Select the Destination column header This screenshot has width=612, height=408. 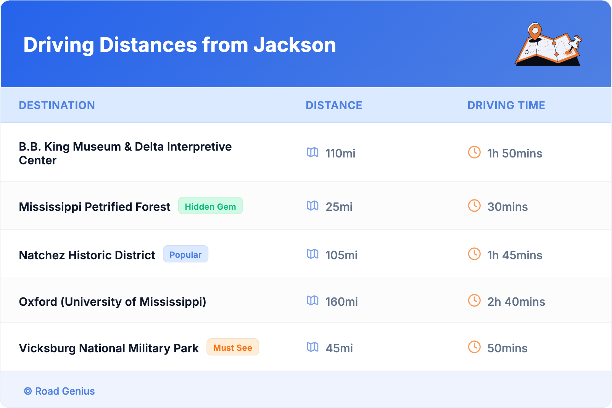pos(57,105)
